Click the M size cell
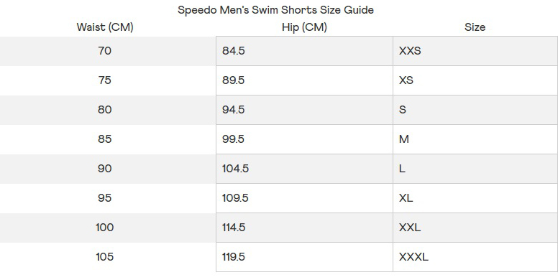 pos(475,139)
